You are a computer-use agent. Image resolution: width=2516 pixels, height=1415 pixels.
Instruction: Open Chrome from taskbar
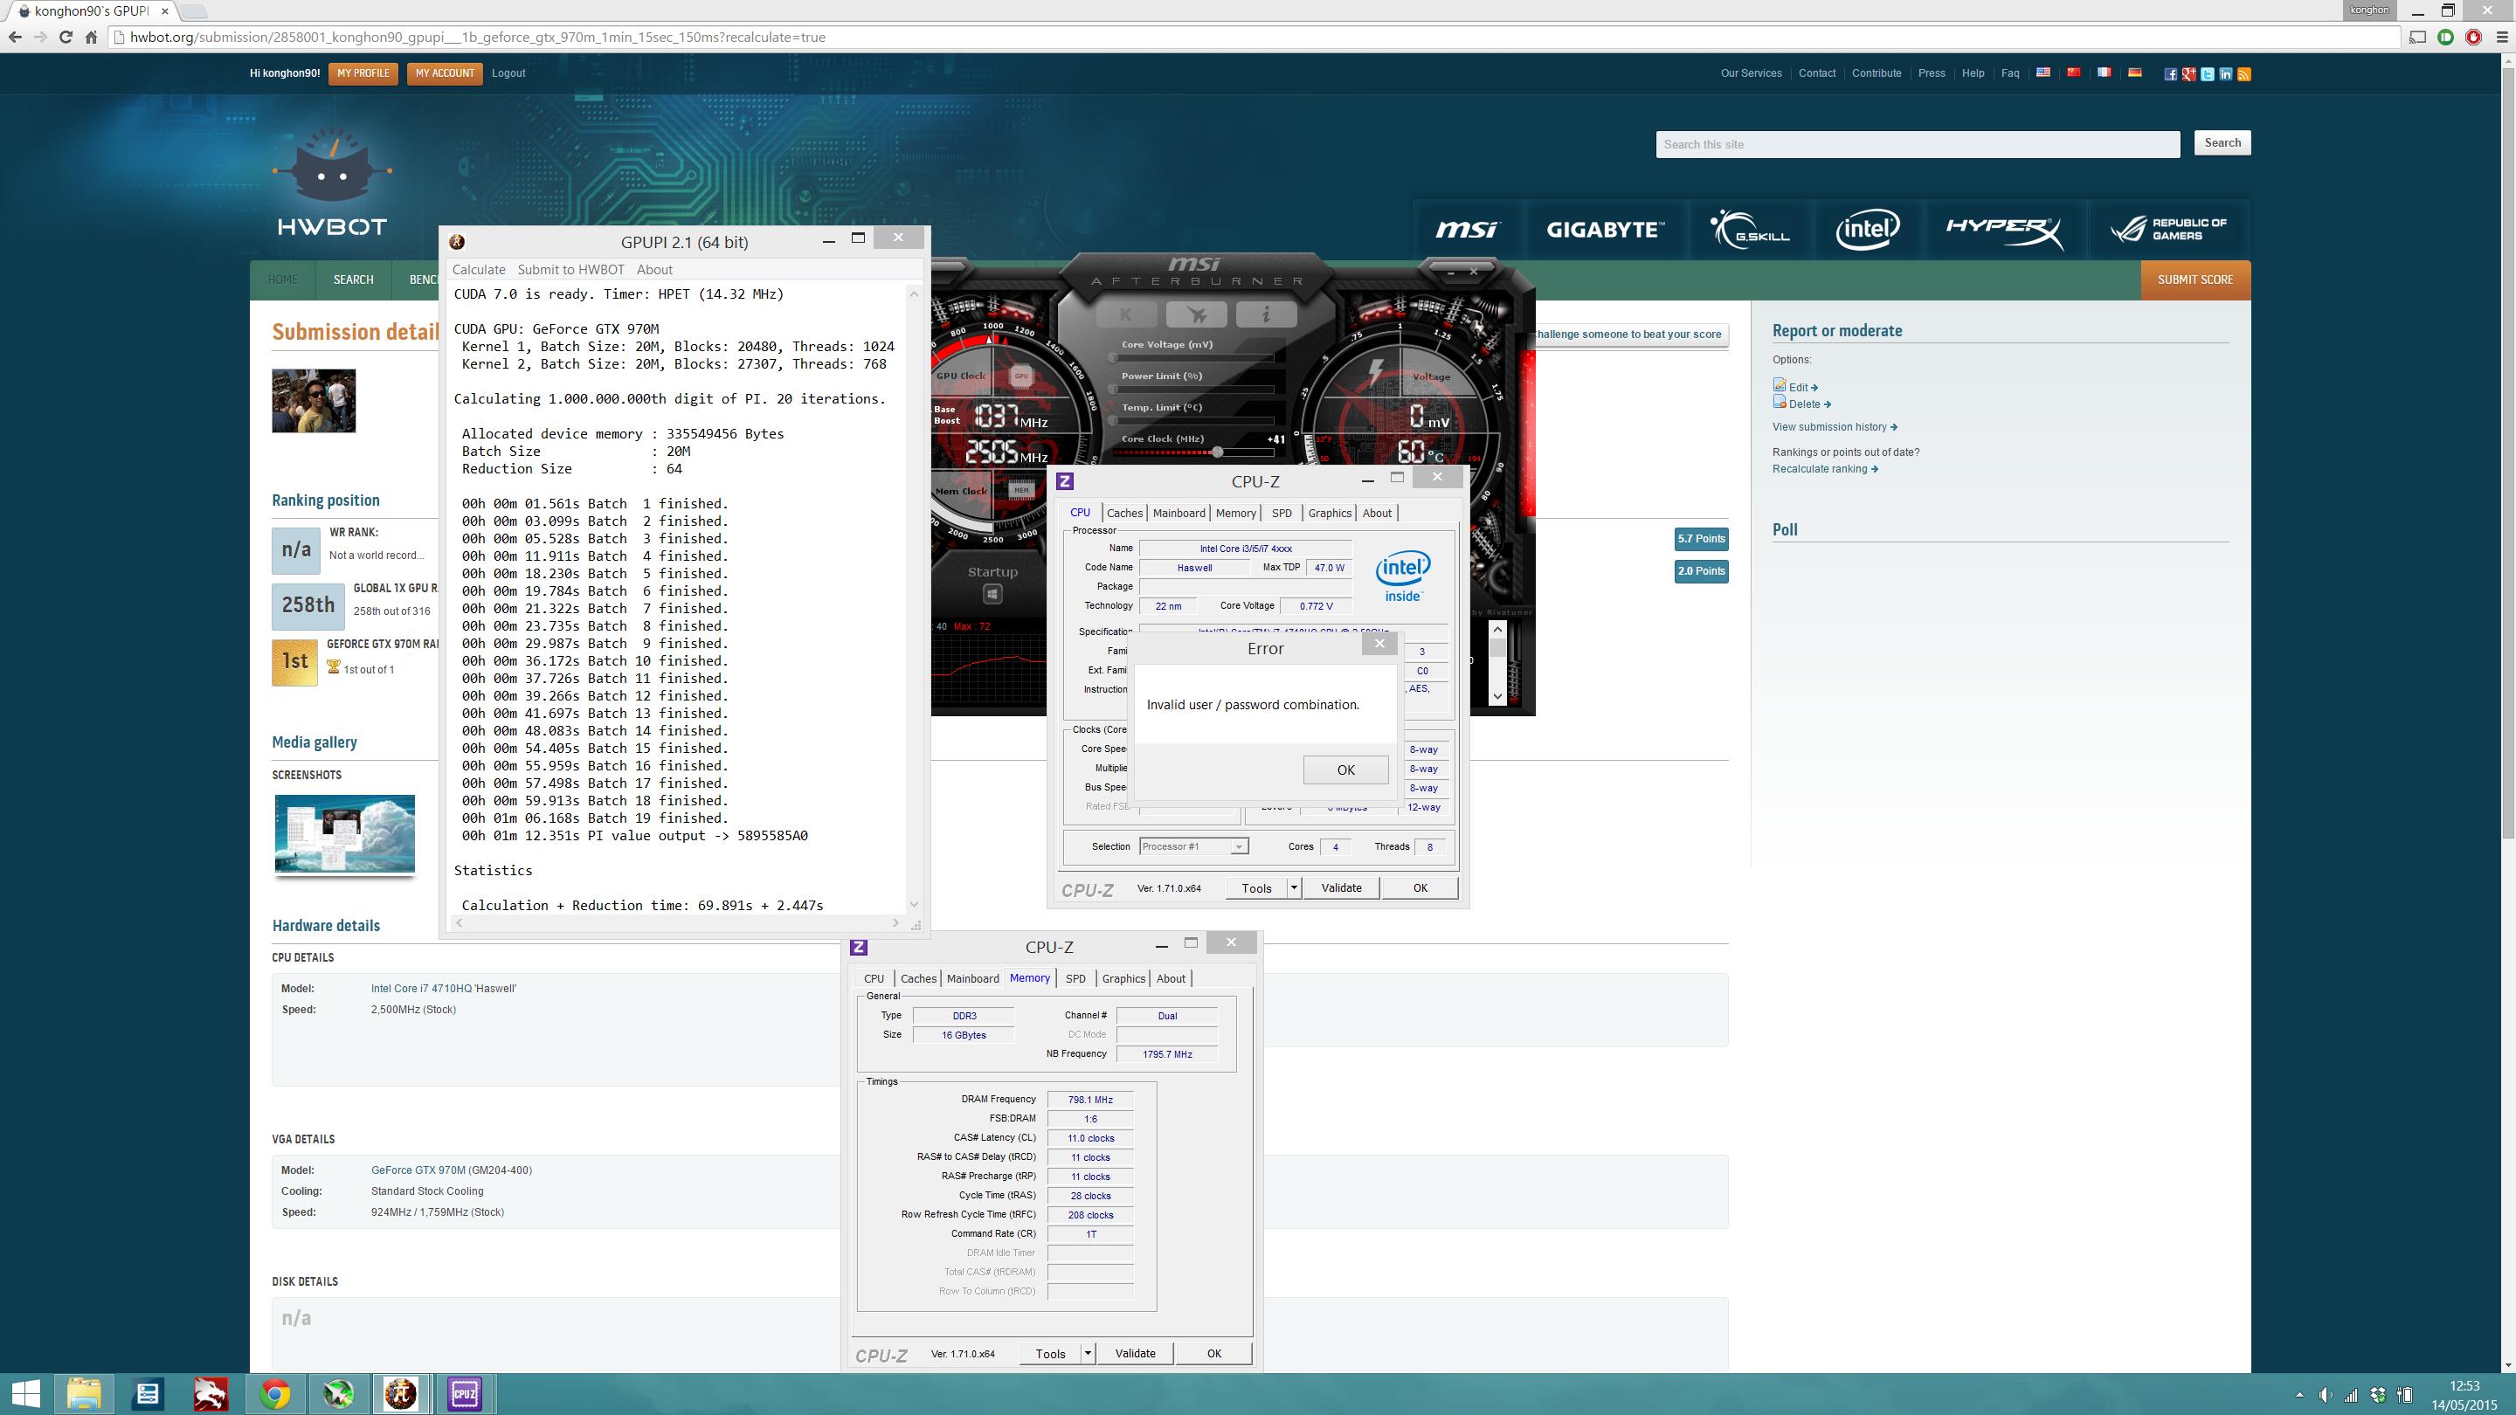click(274, 1393)
